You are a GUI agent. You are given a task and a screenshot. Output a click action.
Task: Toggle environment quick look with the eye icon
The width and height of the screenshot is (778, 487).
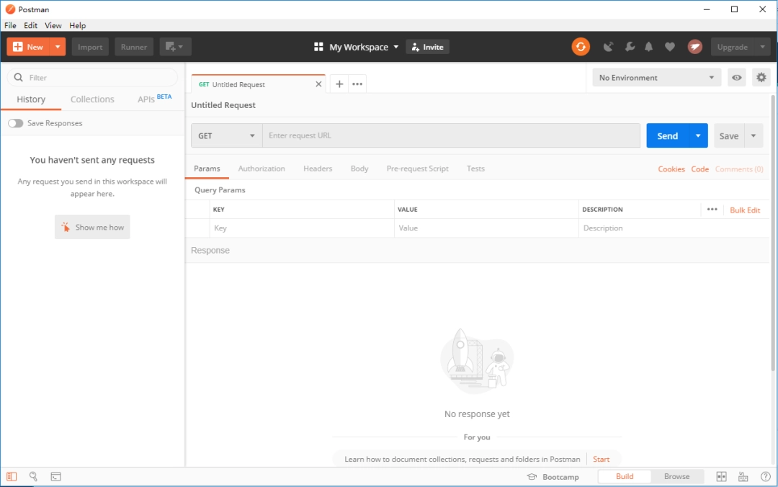(x=736, y=77)
